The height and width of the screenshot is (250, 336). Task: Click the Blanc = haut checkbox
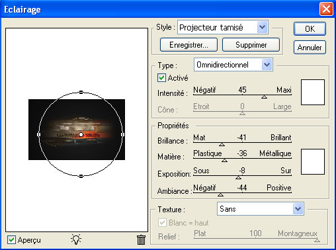(x=162, y=223)
